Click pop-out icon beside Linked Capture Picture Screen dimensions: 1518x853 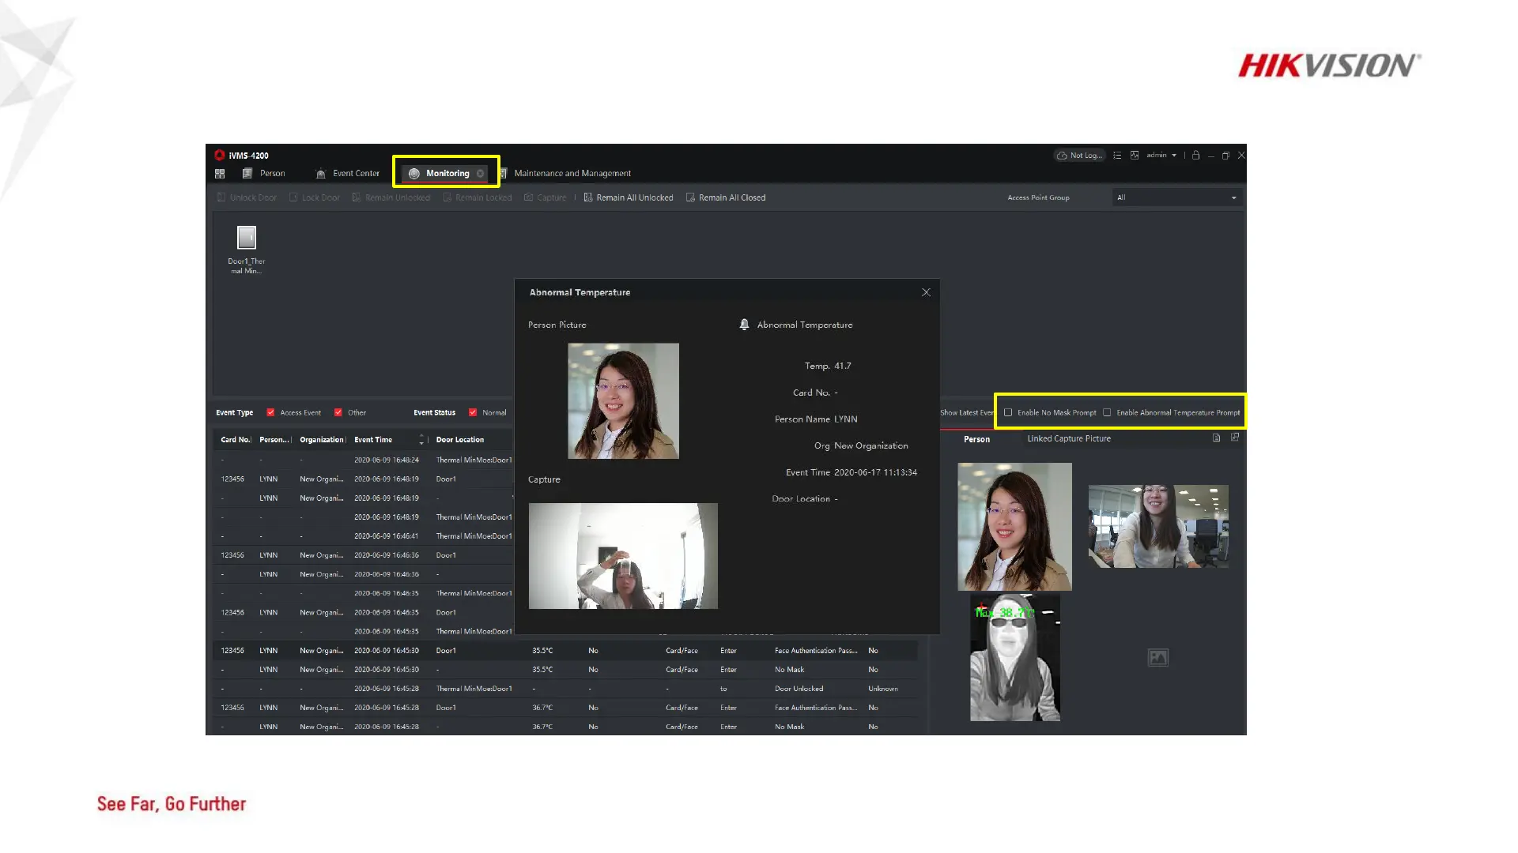click(x=1235, y=438)
